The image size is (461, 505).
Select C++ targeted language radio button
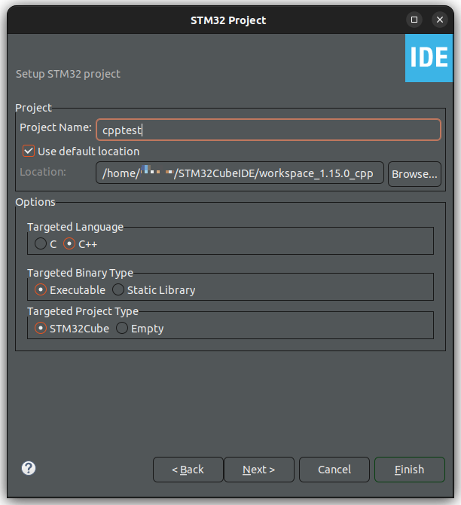tap(69, 243)
